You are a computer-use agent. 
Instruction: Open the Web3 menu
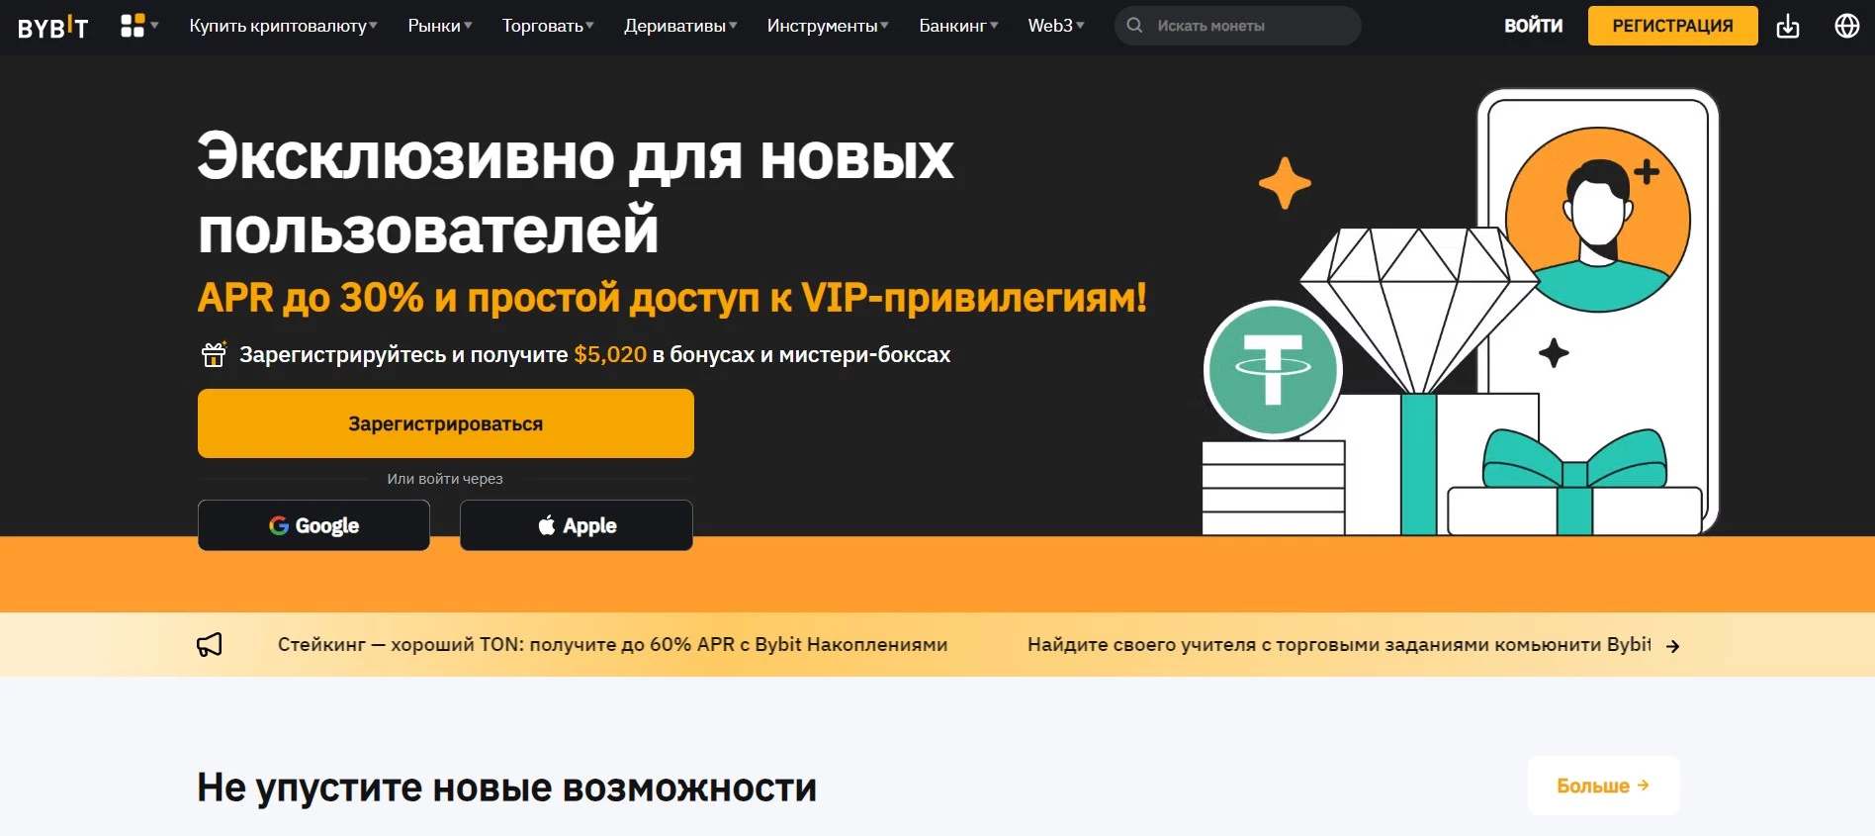tap(1056, 26)
